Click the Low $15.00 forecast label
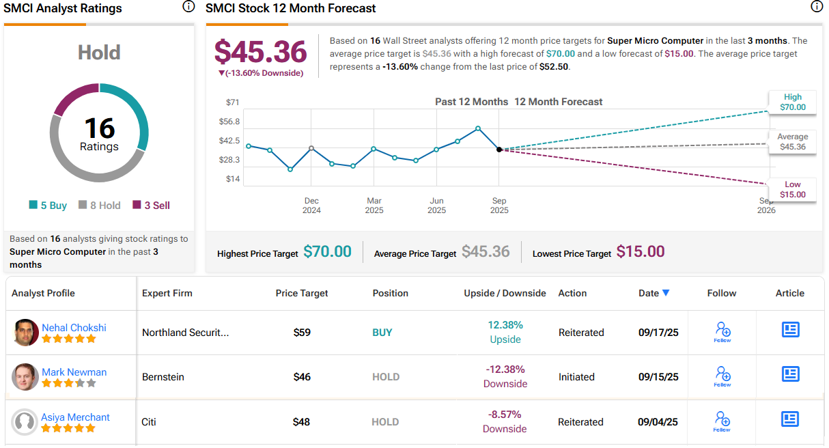The image size is (829, 448). (x=792, y=190)
